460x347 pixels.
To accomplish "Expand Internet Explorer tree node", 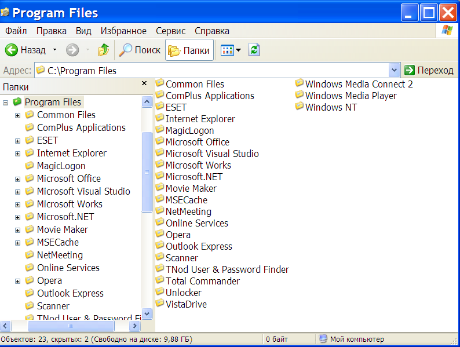I will (x=17, y=154).
